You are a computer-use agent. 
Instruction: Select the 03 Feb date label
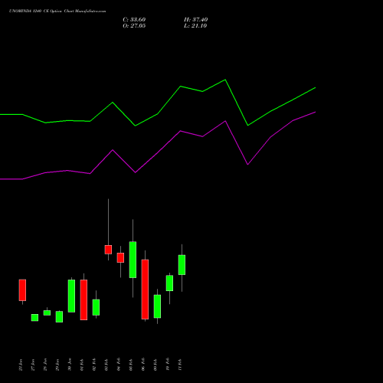106,365
